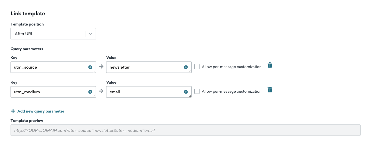Click the Link template heading
Image resolution: width=368 pixels, height=144 pixels.
click(x=28, y=14)
